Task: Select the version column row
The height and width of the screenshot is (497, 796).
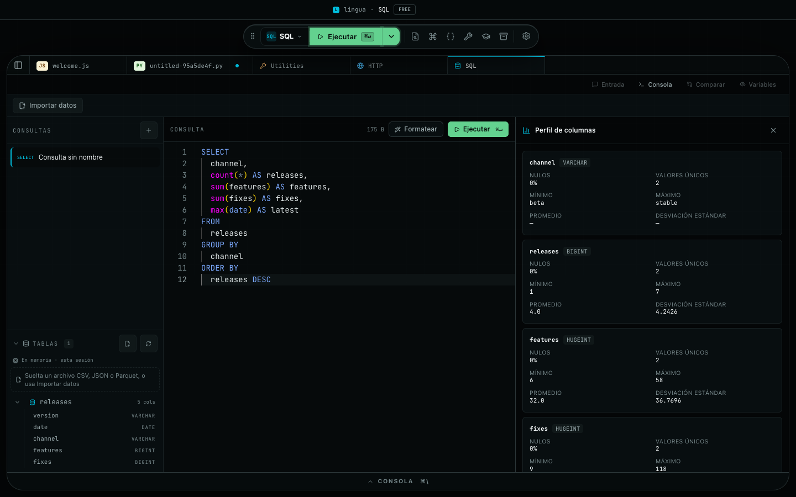Action: 93,415
